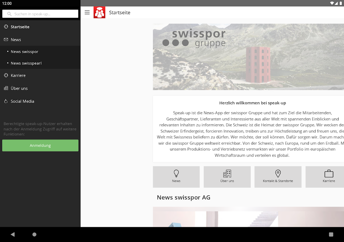The width and height of the screenshot is (344, 242).
Task: Select Startseite in the sidebar
Action: pos(40,27)
